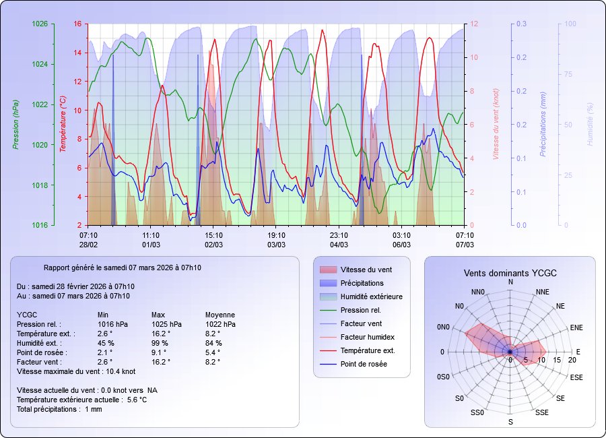Select the green Pression rel. legend line
This screenshot has width=606, height=438.
327,310
